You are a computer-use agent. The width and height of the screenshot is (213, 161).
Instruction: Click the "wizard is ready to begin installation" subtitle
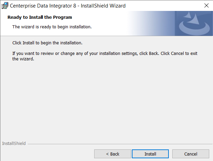[x=52, y=27]
